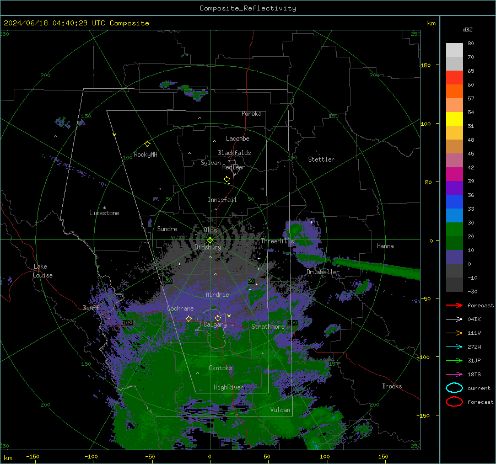Click the Hanna town label
This screenshot has width=496, height=464.
point(385,246)
